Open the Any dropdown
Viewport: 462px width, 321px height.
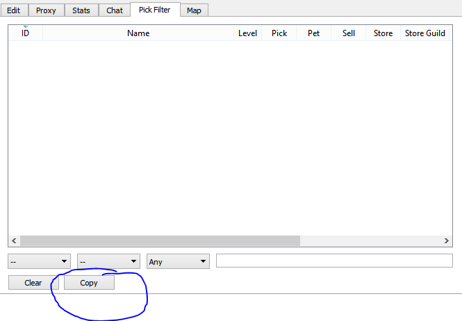(x=178, y=261)
